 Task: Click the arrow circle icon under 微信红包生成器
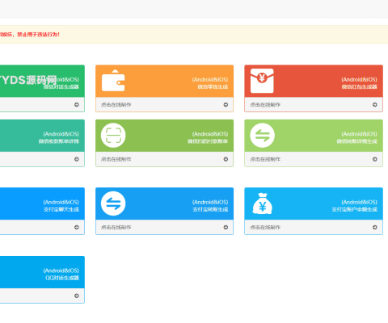click(375, 104)
